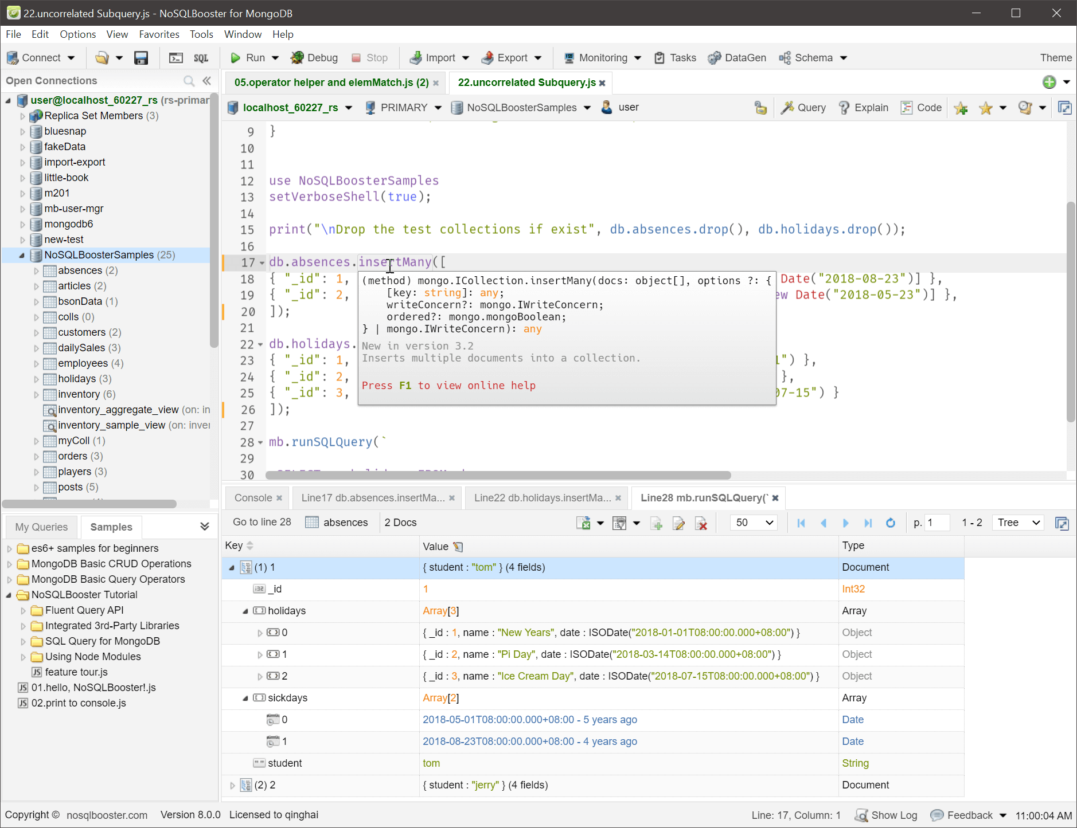
Task: Open the Tasks tool
Action: (676, 58)
